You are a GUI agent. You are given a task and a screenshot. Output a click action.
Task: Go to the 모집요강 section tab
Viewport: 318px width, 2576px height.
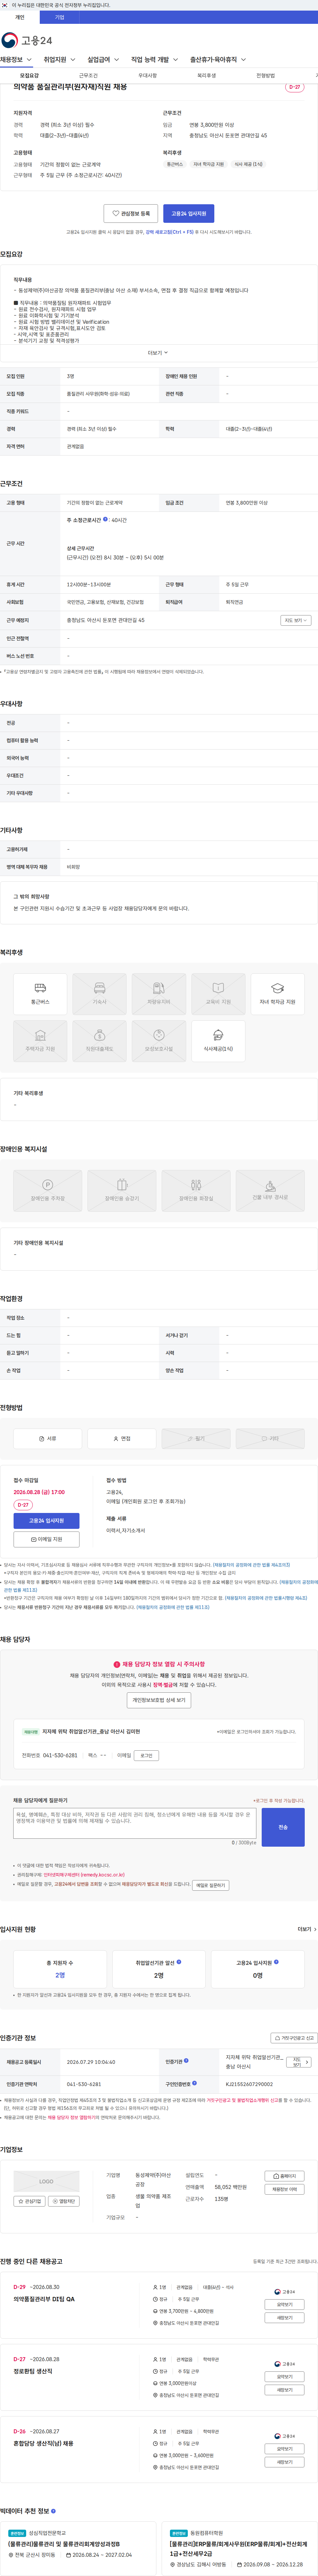point(29,76)
